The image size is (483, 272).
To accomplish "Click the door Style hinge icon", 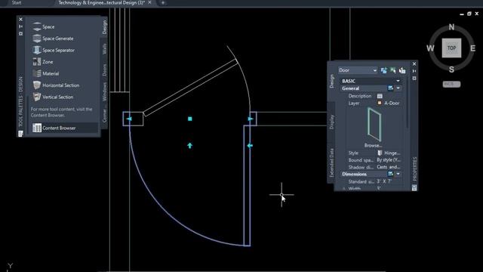I will [380, 153].
